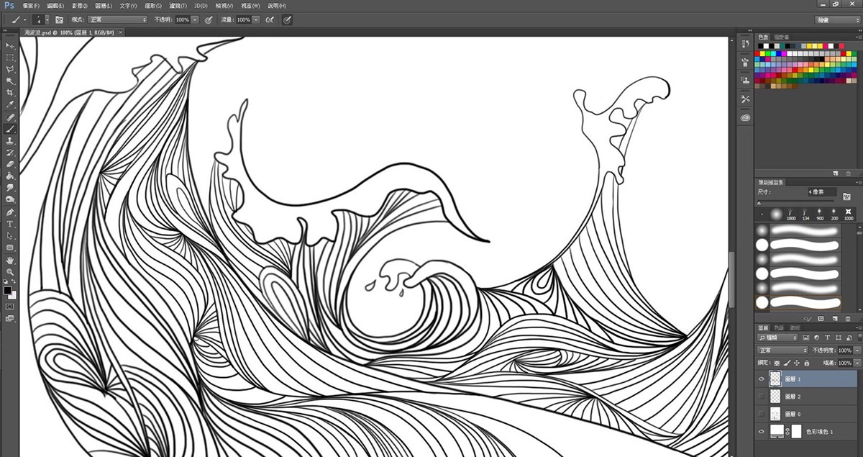Switch to the 色版 panel tab
The width and height of the screenshot is (863, 457).
(x=780, y=327)
